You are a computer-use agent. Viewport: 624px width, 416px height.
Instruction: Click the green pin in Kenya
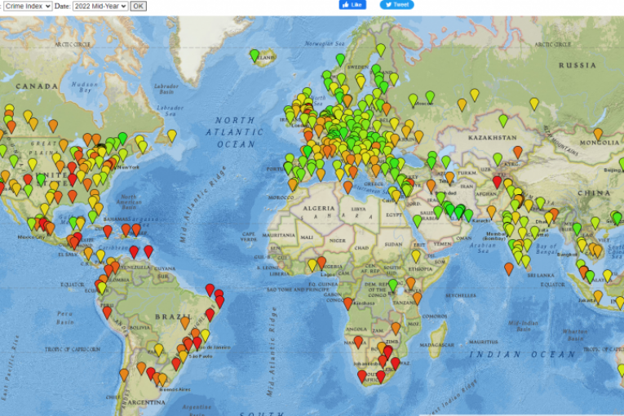pos(392,285)
